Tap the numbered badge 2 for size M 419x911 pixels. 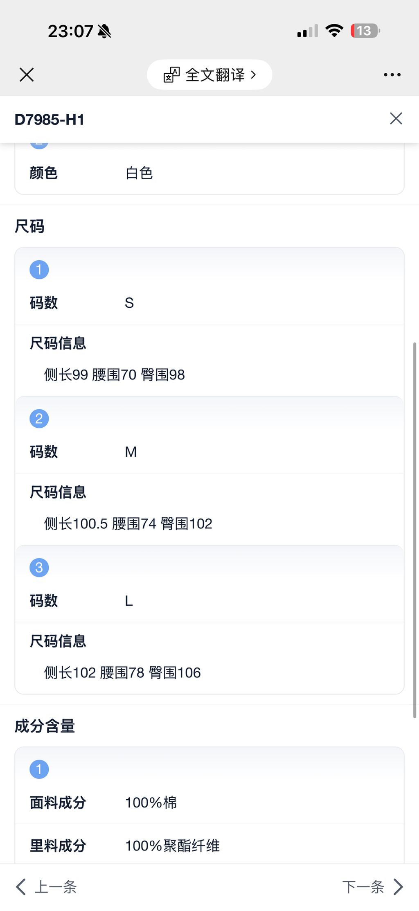39,419
